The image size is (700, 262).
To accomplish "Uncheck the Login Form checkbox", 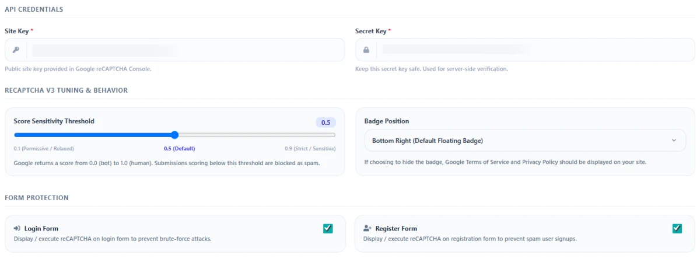I will (x=328, y=228).
